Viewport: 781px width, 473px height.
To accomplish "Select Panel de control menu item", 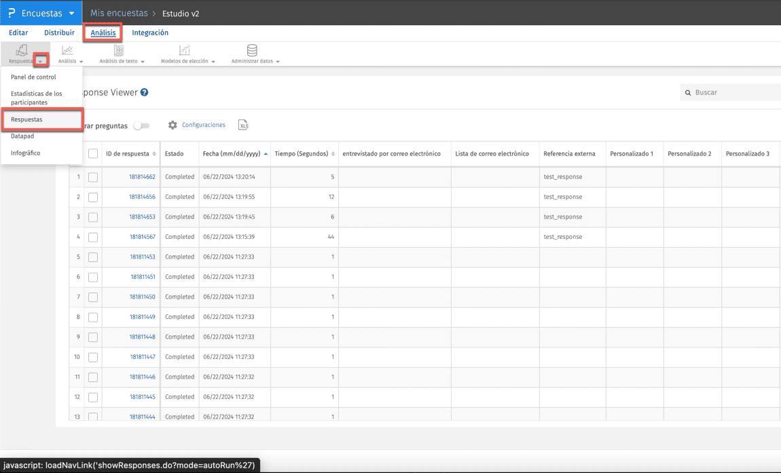I will 33,77.
